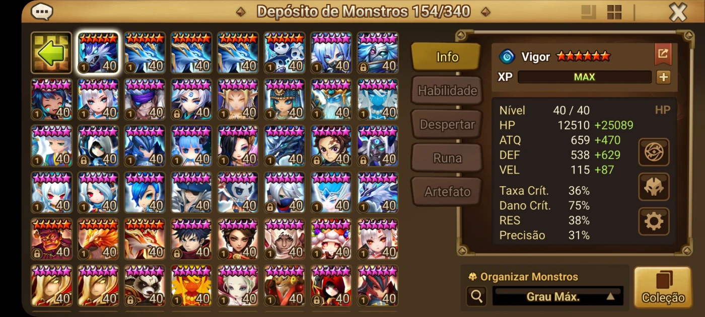Open the chat bubble icon

[x=42, y=11]
